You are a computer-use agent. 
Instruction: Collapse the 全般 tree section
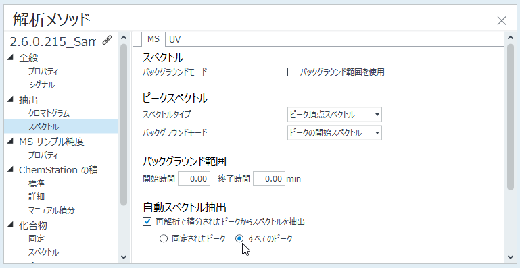[x=10, y=57]
